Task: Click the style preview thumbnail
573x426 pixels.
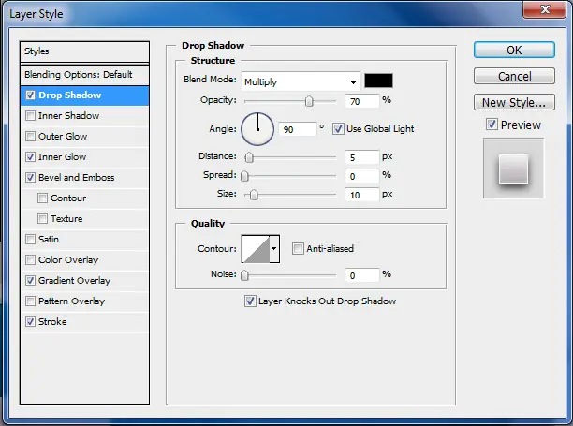Action: pyautogui.click(x=513, y=169)
